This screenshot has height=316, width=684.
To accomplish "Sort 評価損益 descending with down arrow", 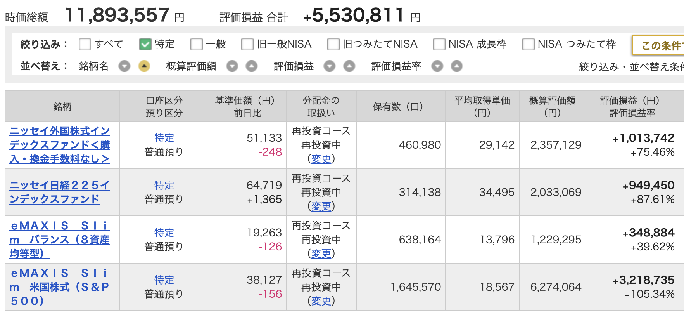I will click(x=330, y=66).
